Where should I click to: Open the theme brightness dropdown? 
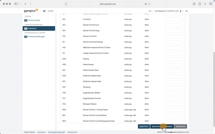150,11
